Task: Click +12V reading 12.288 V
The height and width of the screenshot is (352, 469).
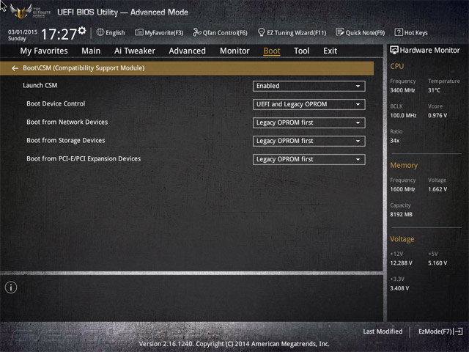Action: pos(401,263)
